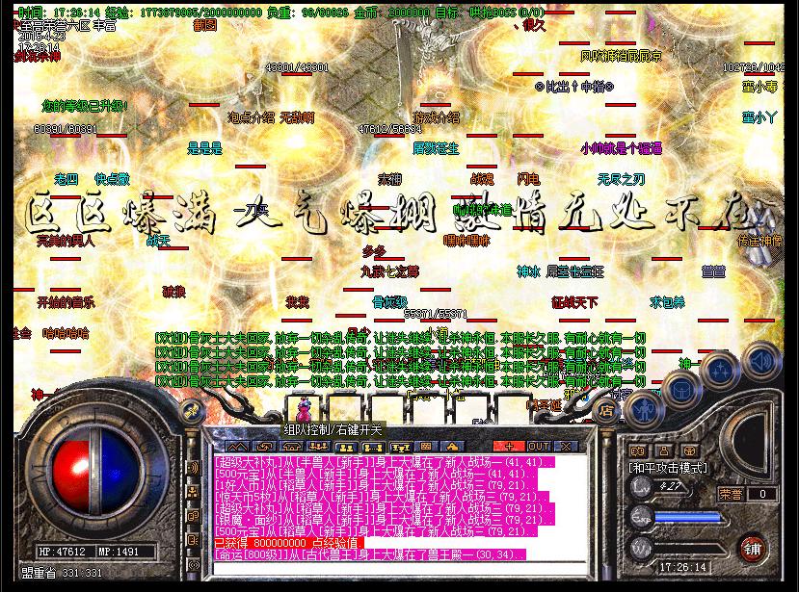Open the skills sparkle round button
Image resolution: width=799 pixels, height=592 pixels.
click(720, 370)
